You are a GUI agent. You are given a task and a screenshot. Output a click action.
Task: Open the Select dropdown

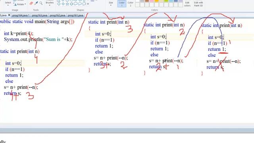coord(8,4)
